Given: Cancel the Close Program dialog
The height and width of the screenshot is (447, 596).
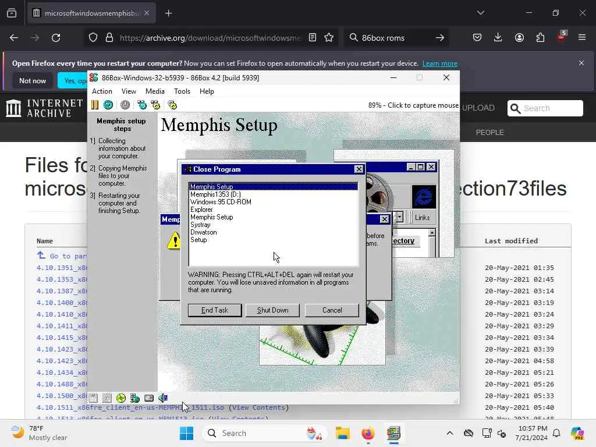Looking at the screenshot, I should (332, 310).
